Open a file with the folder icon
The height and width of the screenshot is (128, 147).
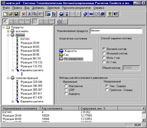[11, 14]
